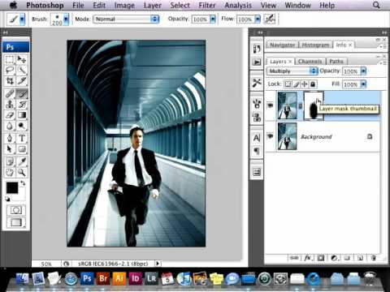The height and width of the screenshot is (292, 390).
Task: Click the Add layer mask icon
Action: point(321,258)
